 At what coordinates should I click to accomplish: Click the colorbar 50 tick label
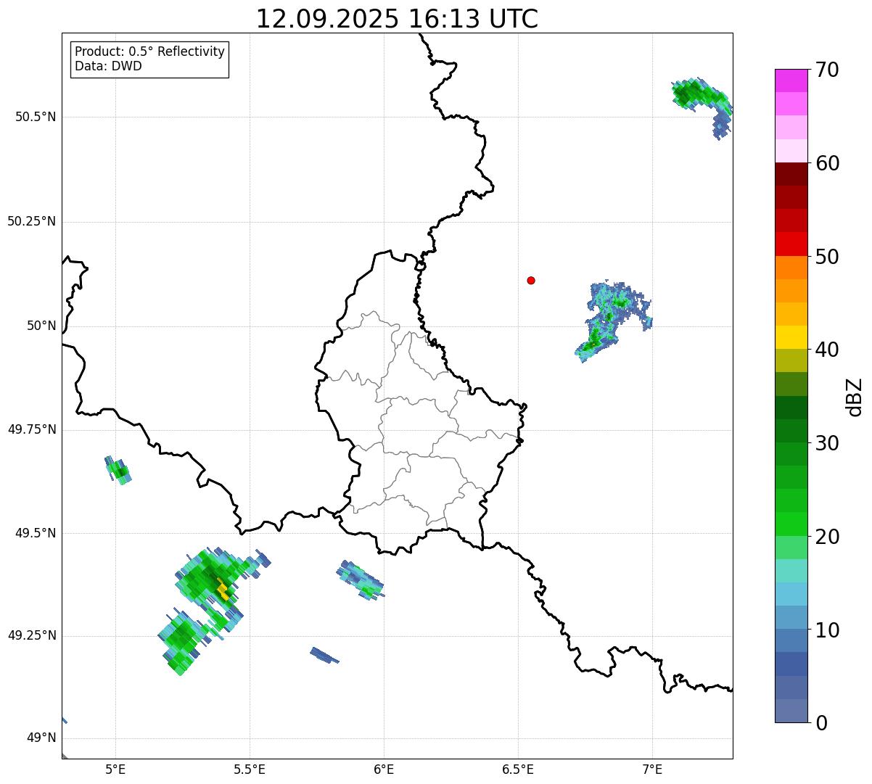(826, 257)
